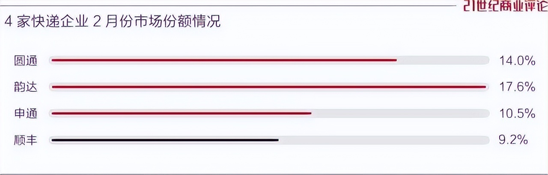
Task: Click the grey unfilled end of 圆通 bar
Action: click(x=443, y=61)
